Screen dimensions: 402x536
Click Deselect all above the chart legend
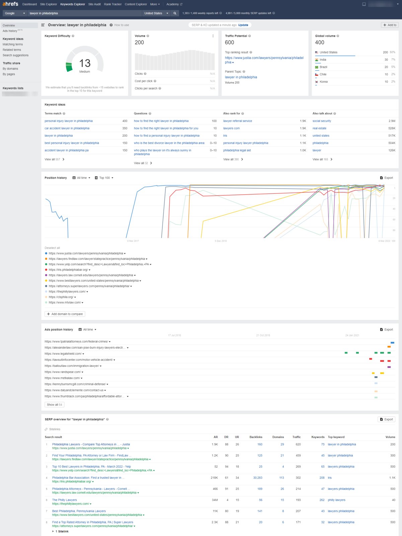tap(52, 248)
